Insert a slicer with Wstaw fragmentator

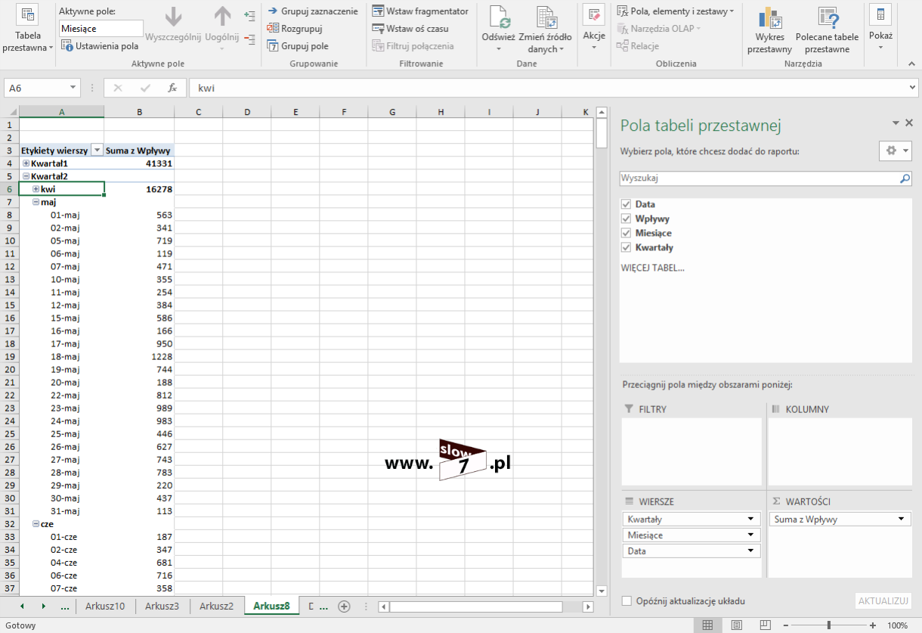(x=420, y=11)
